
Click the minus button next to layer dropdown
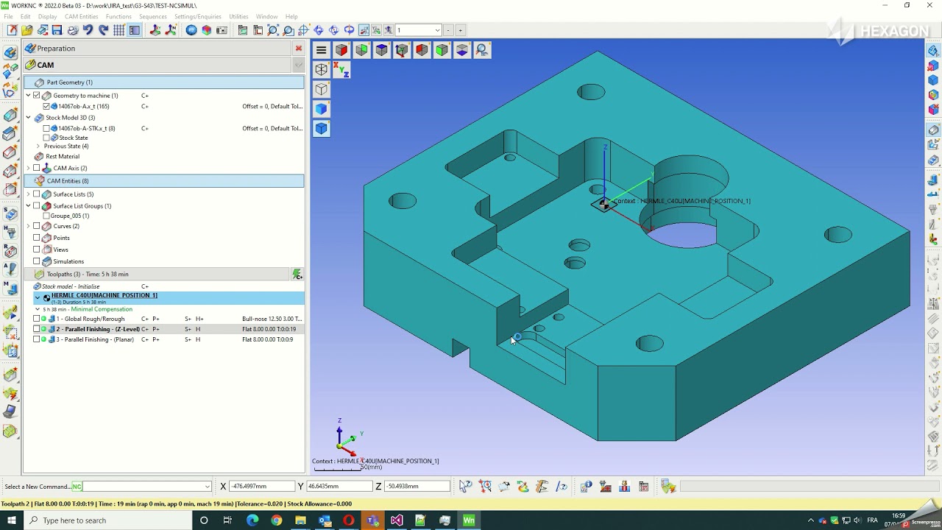[449, 30]
